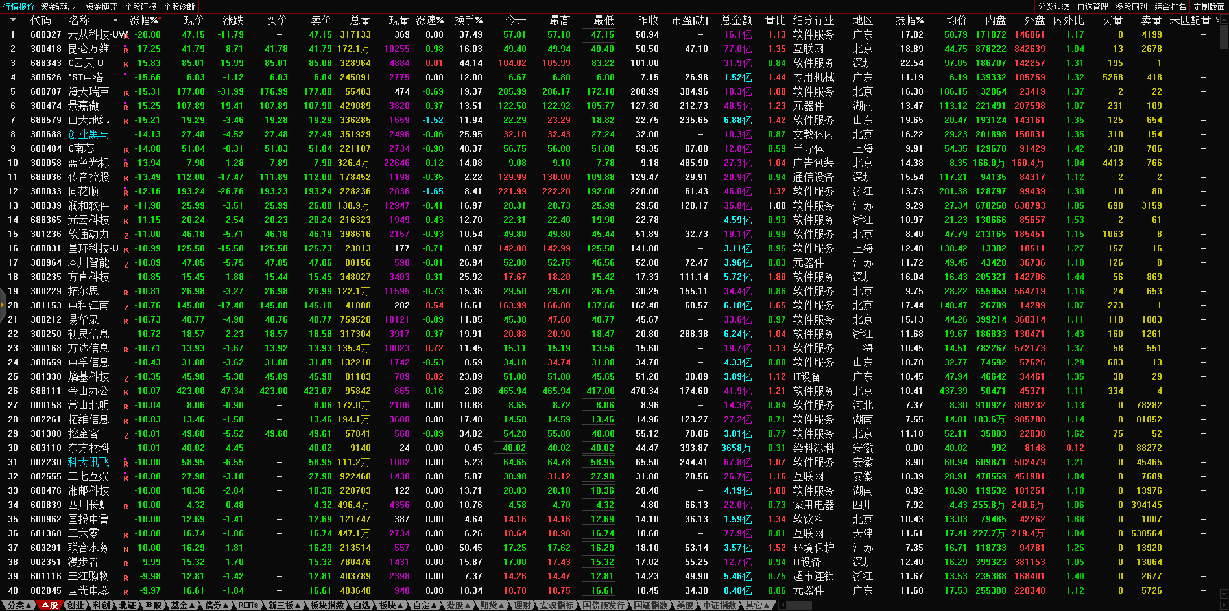Image resolution: width=1229 pixels, height=611 pixels.
Task: Open 分类过滤 button at top right
Action: pyautogui.click(x=1053, y=6)
